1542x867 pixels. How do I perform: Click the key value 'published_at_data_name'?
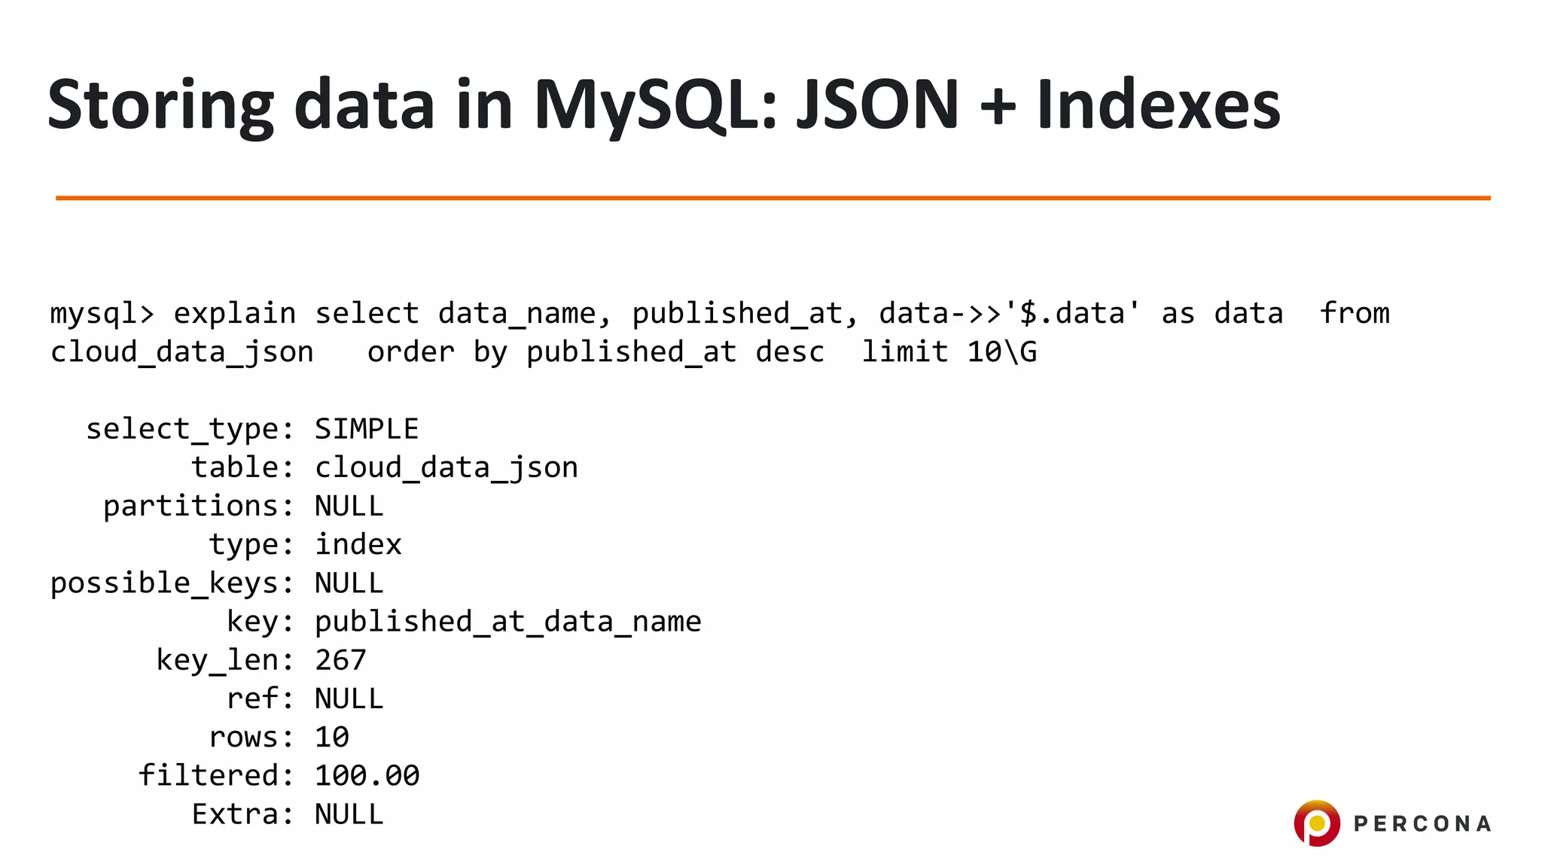508,622
